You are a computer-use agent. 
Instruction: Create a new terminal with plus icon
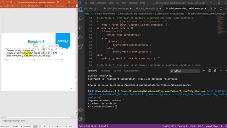pos(204,71)
